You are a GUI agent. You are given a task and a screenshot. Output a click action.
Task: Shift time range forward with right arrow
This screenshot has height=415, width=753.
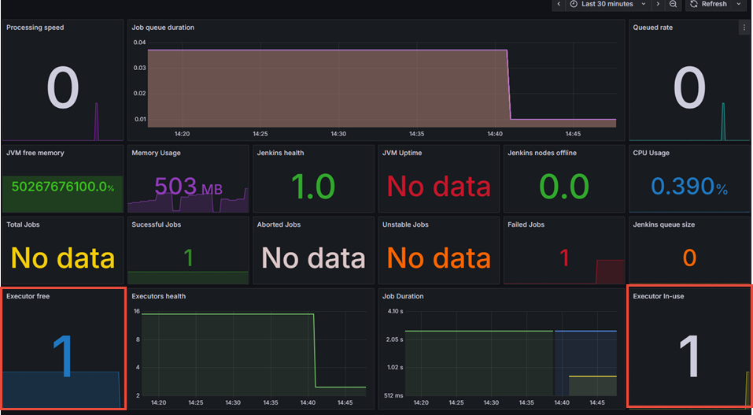[658, 4]
